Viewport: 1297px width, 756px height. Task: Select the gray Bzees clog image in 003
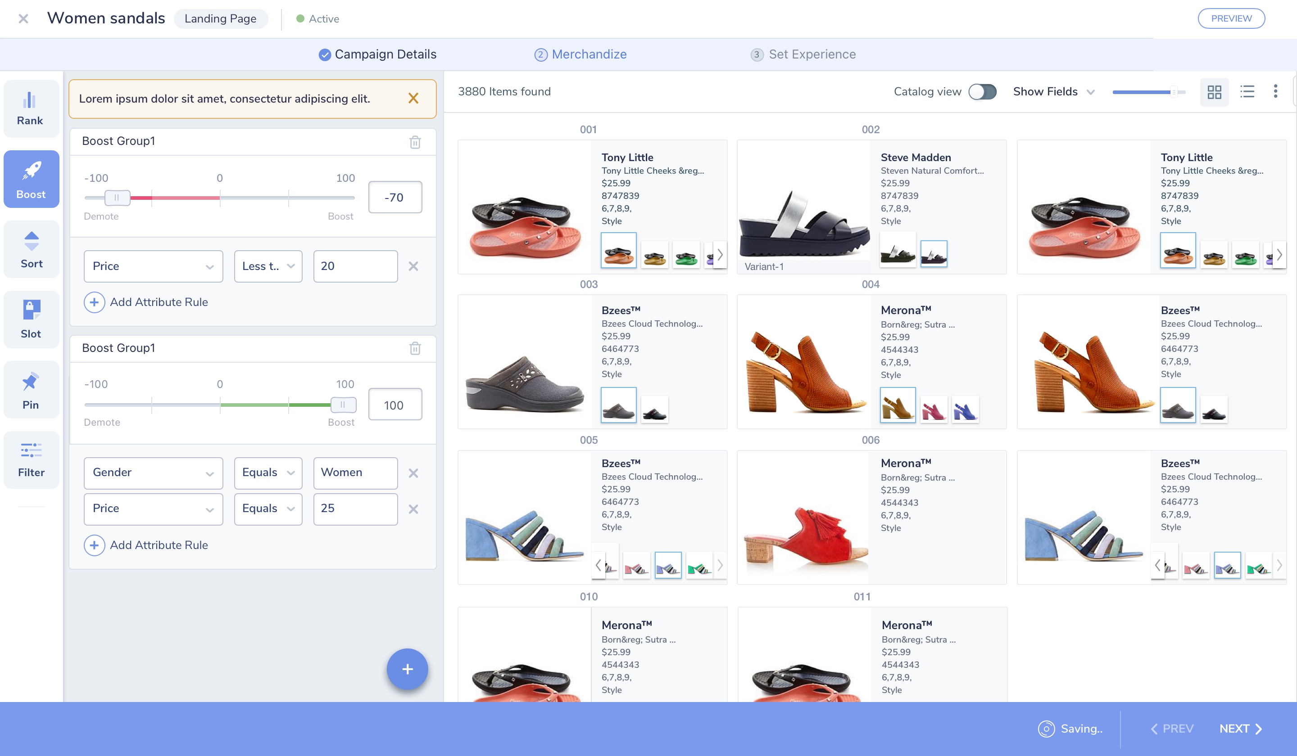[x=525, y=385]
